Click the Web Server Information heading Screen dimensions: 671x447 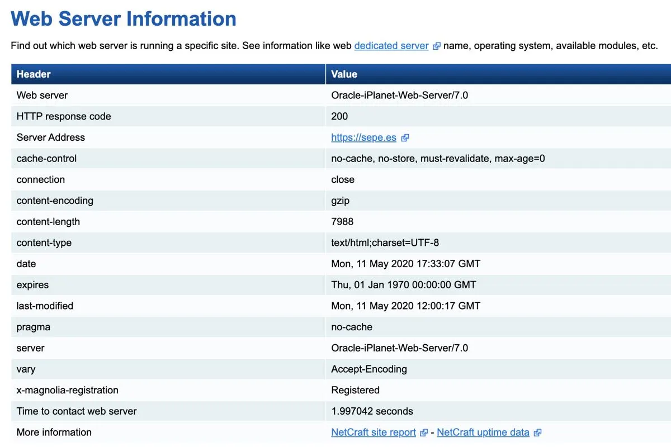124,18
